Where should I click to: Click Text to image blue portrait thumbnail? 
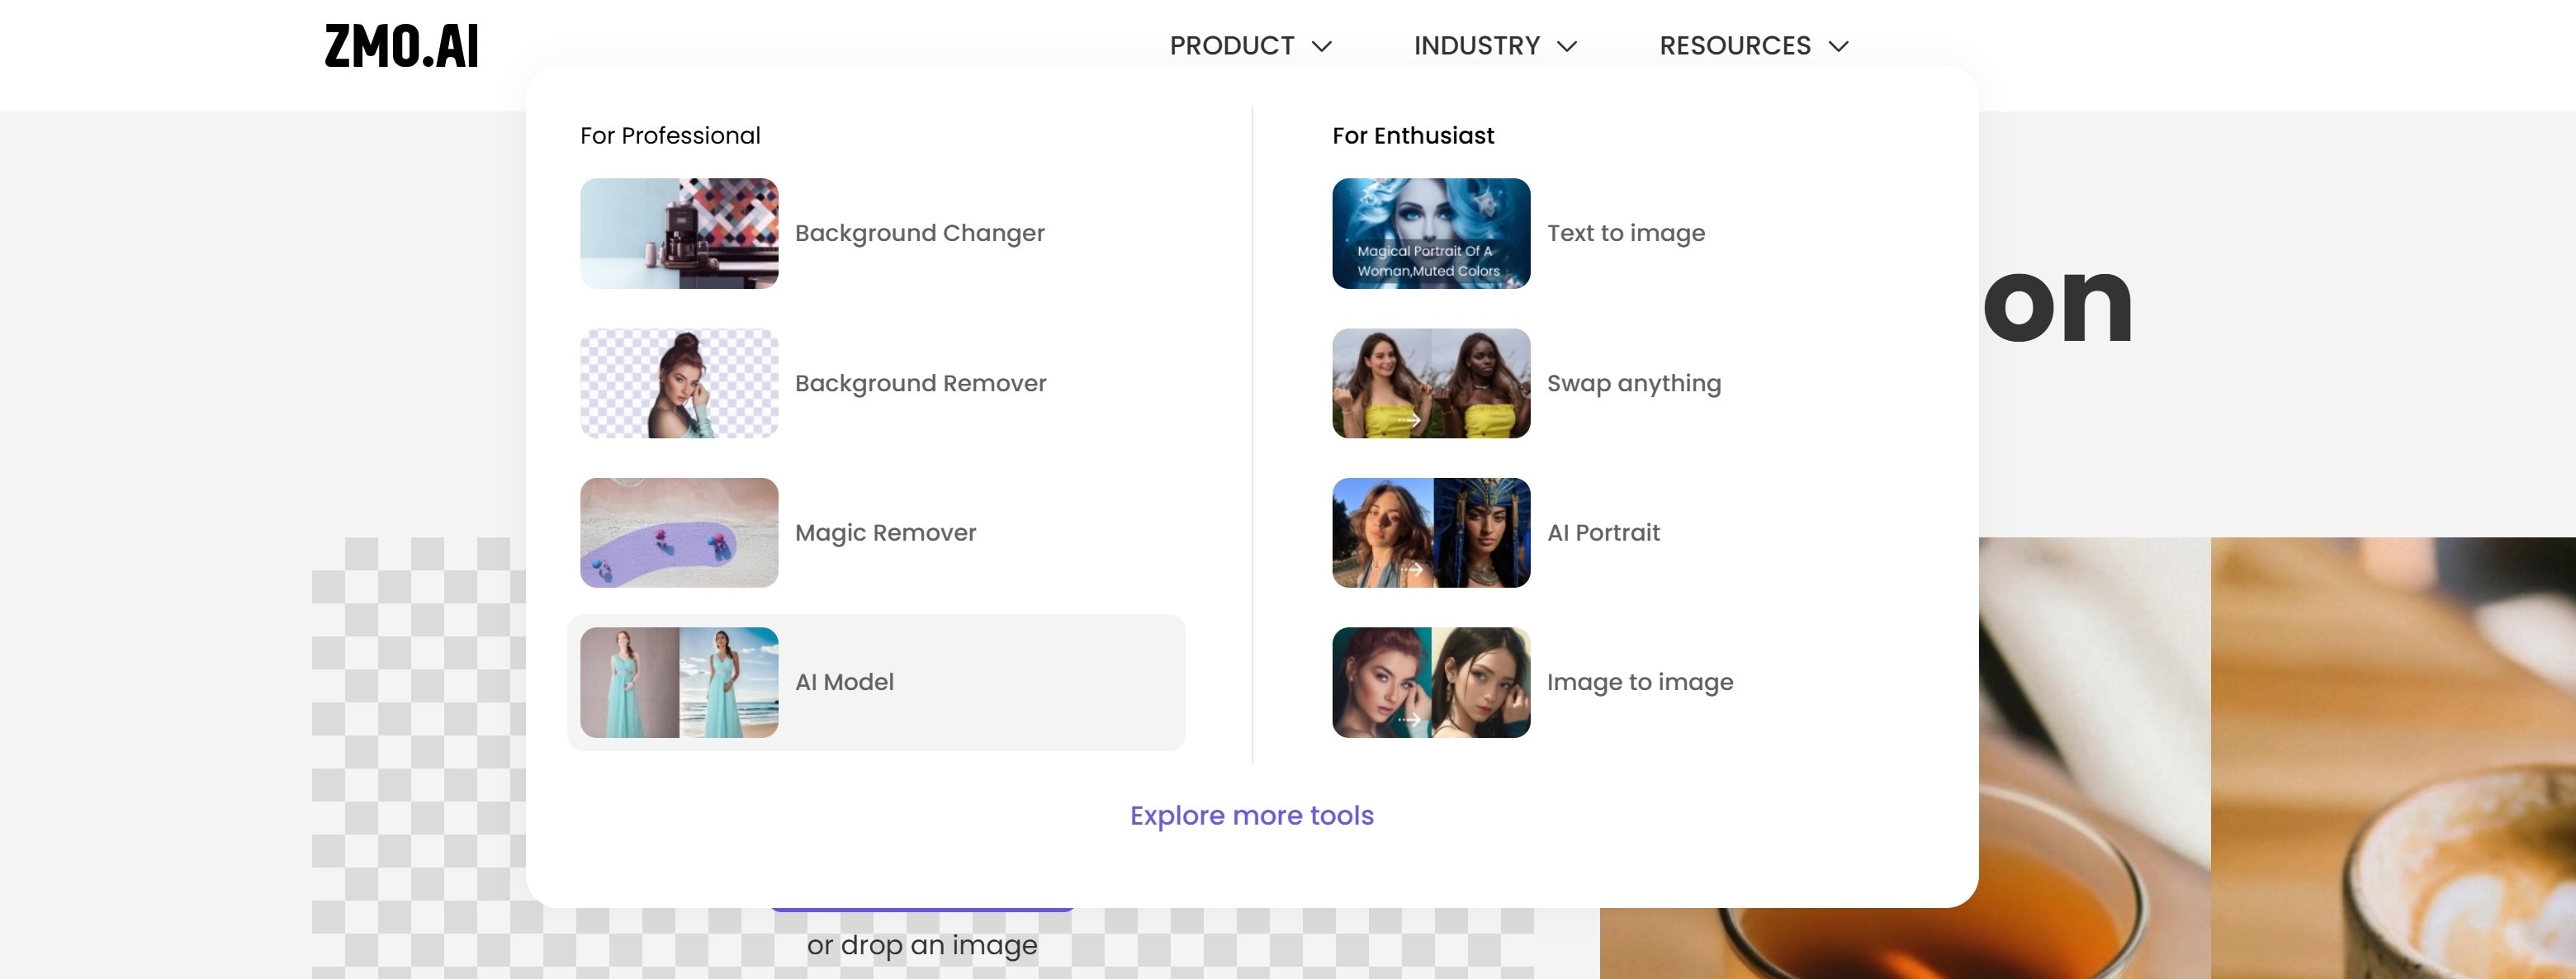coord(1430,233)
